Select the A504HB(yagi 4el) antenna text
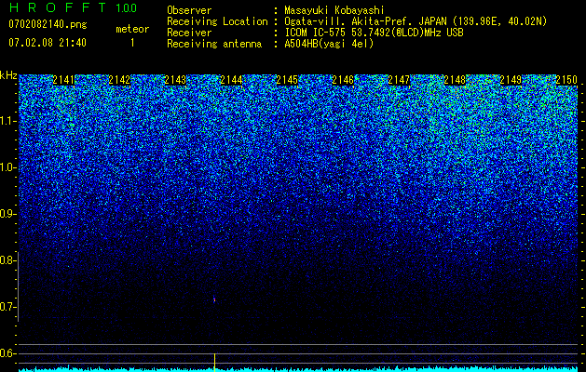 (329, 44)
